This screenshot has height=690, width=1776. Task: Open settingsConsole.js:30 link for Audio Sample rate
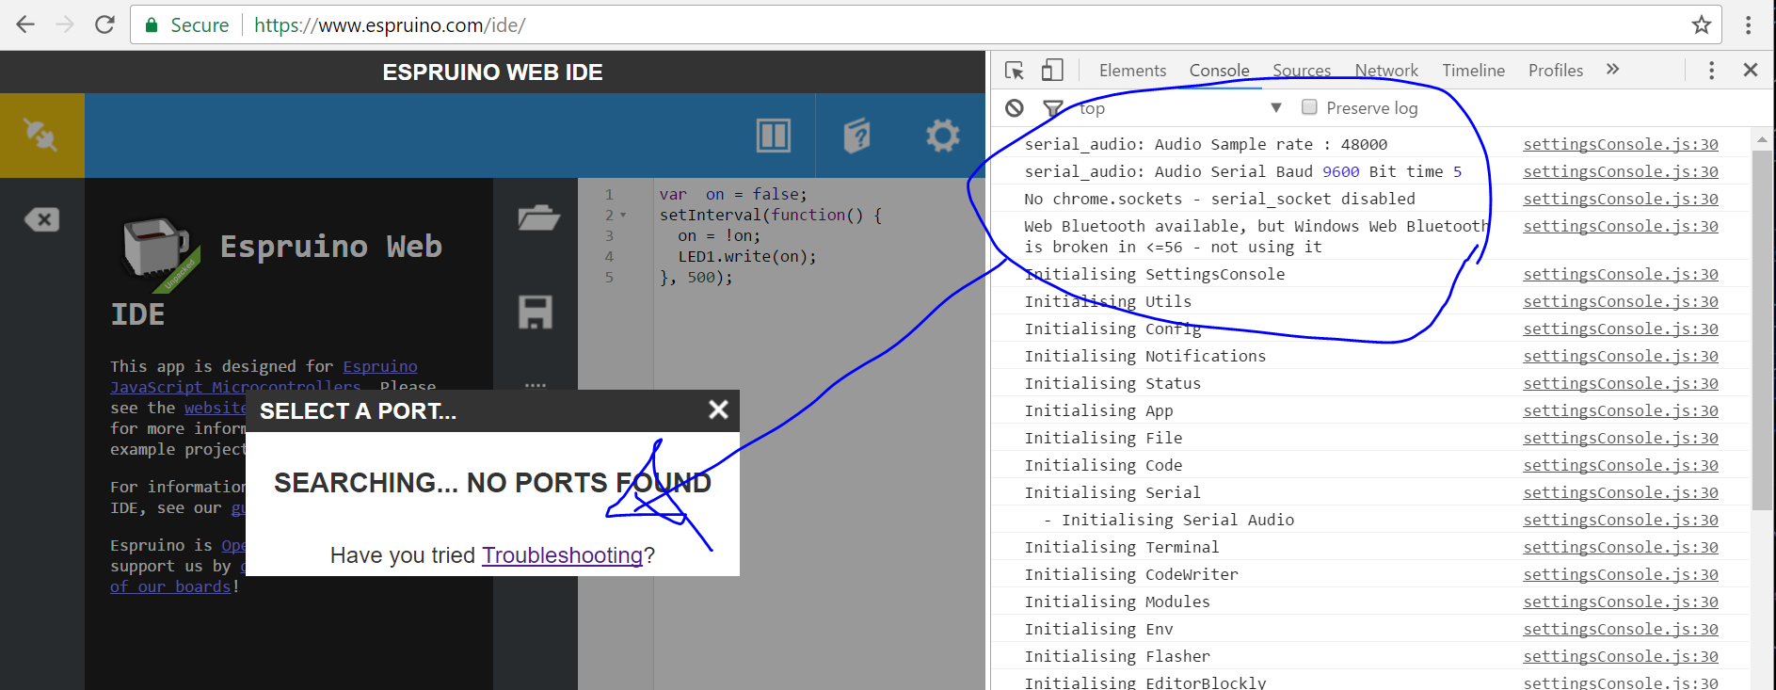coord(1620,144)
